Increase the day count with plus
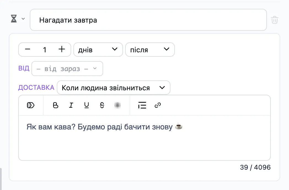289x190 pixels. point(62,49)
